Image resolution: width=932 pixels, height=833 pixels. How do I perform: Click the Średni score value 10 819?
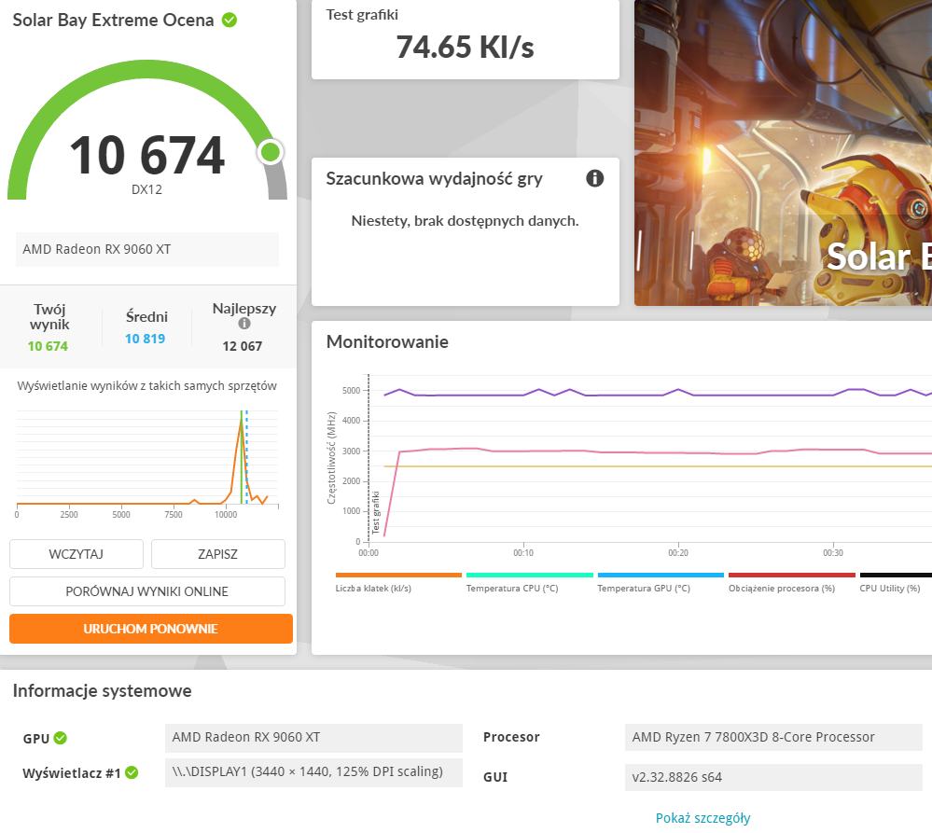point(145,339)
